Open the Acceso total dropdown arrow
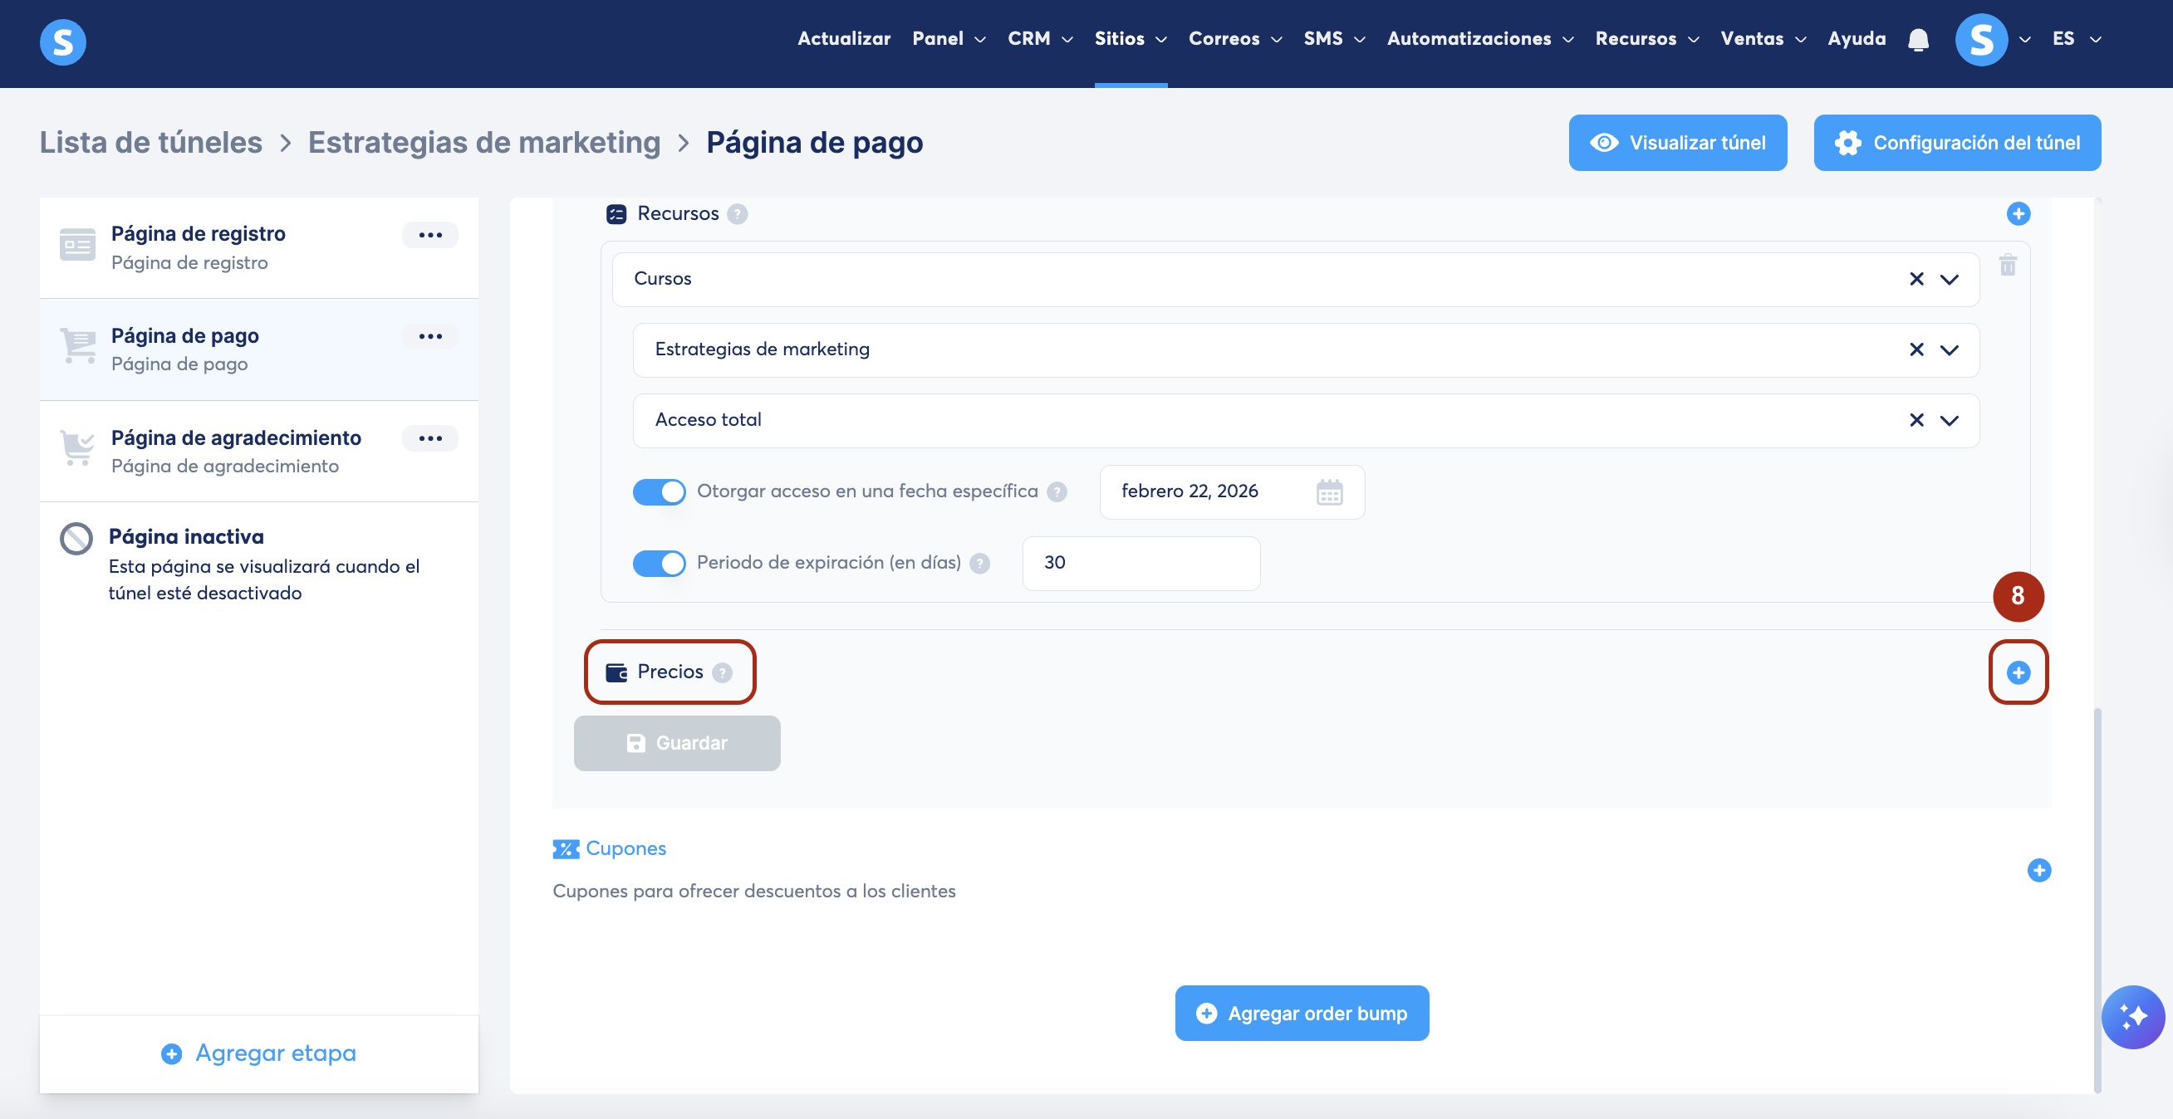Image resolution: width=2173 pixels, height=1119 pixels. [x=1949, y=420]
